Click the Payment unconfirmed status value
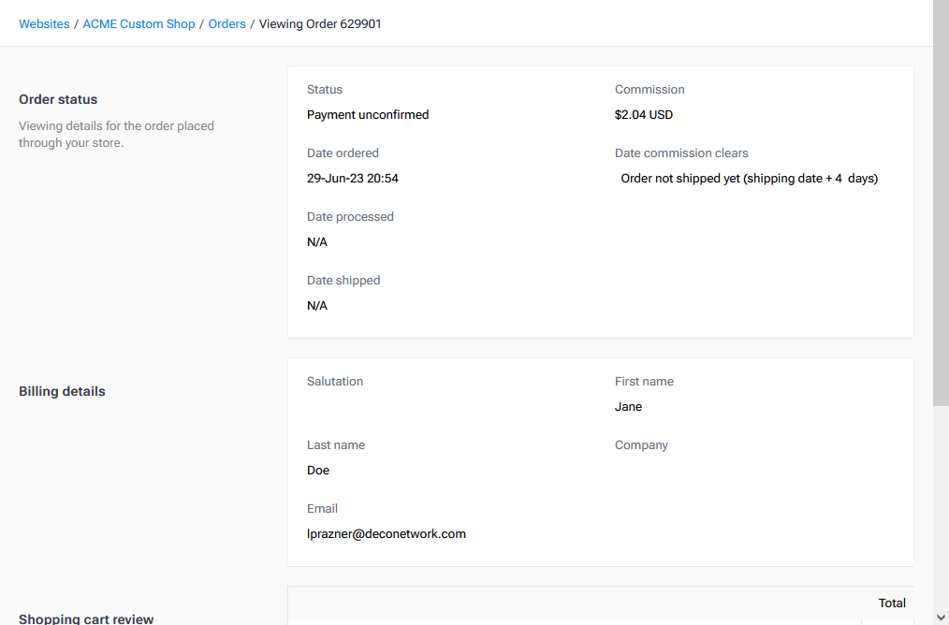949x625 pixels. coord(367,114)
